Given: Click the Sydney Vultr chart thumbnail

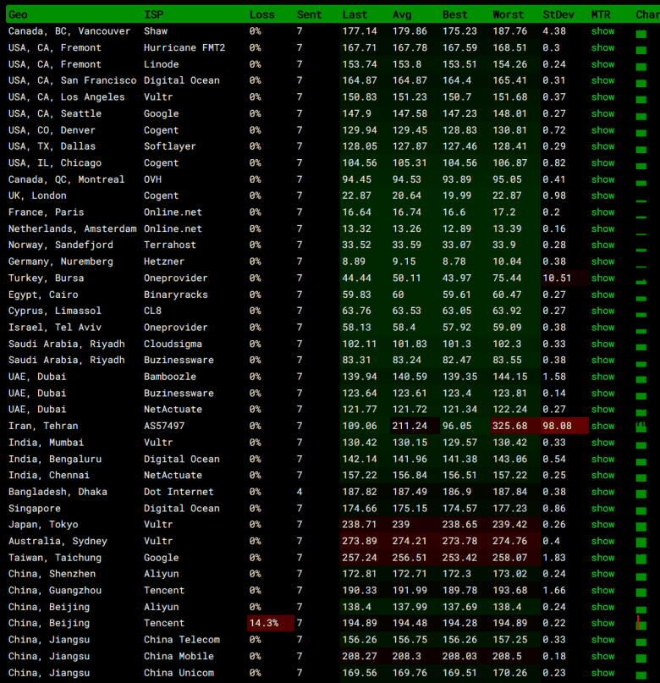Looking at the screenshot, I should coord(641,543).
